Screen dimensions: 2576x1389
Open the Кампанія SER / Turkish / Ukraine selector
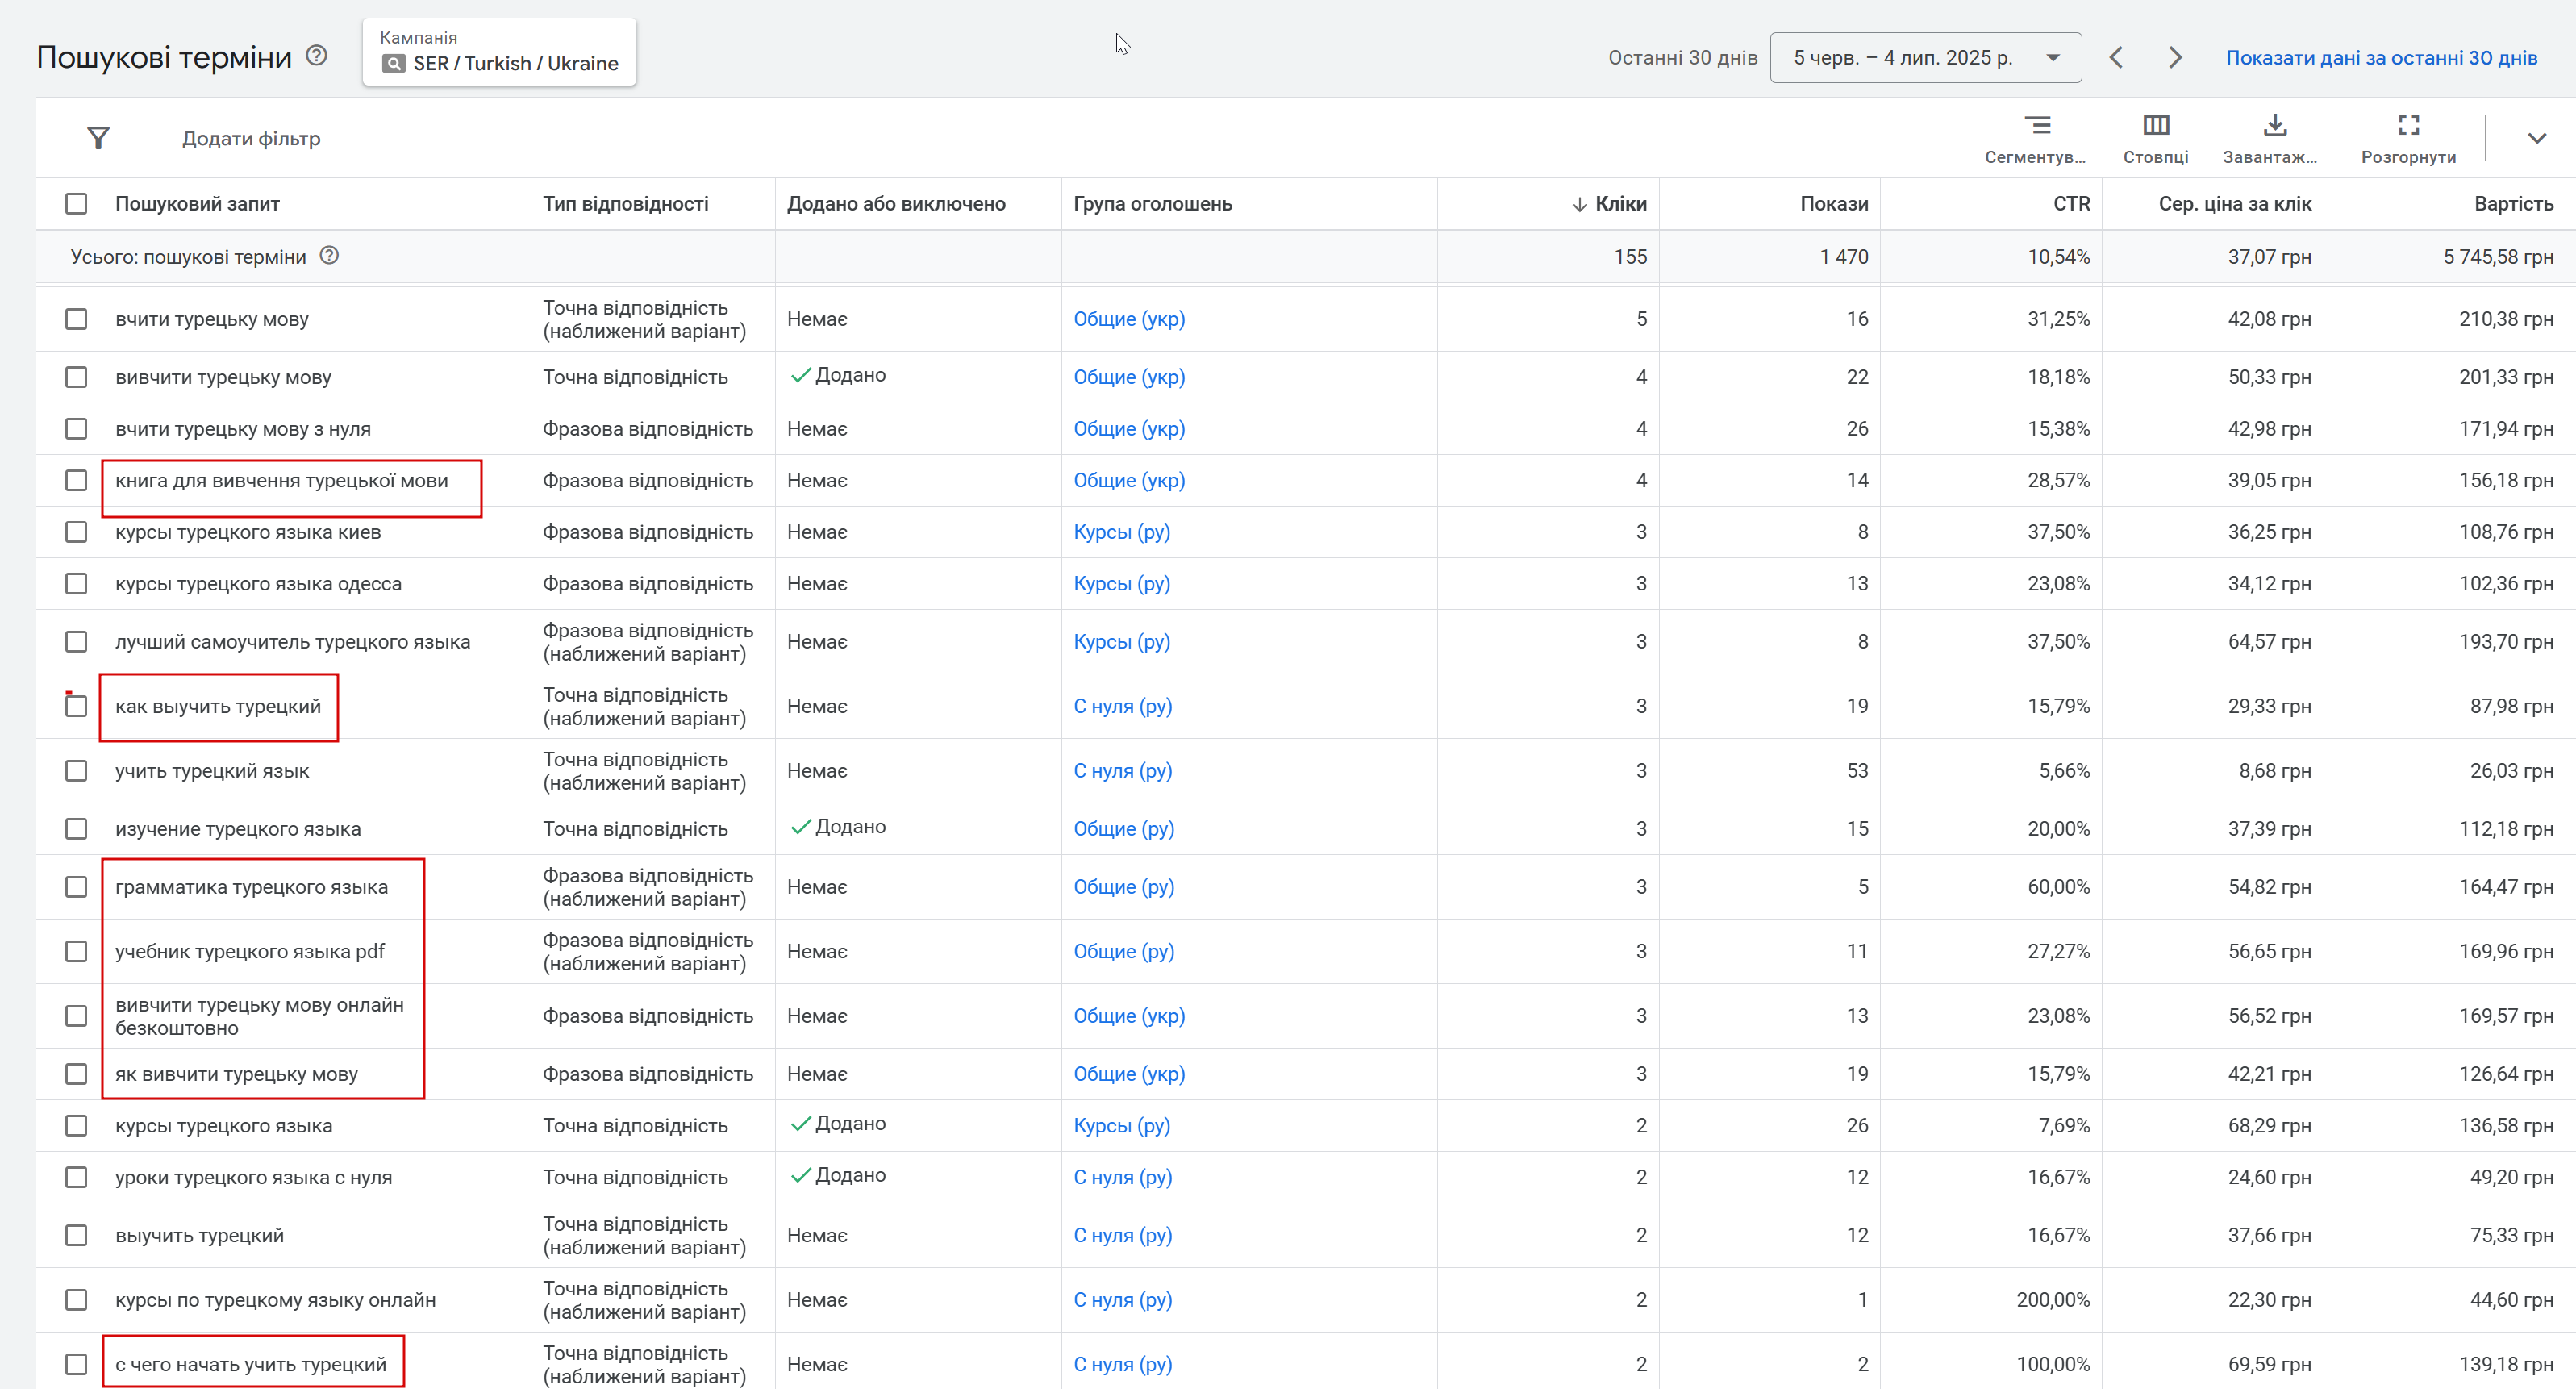(x=499, y=52)
